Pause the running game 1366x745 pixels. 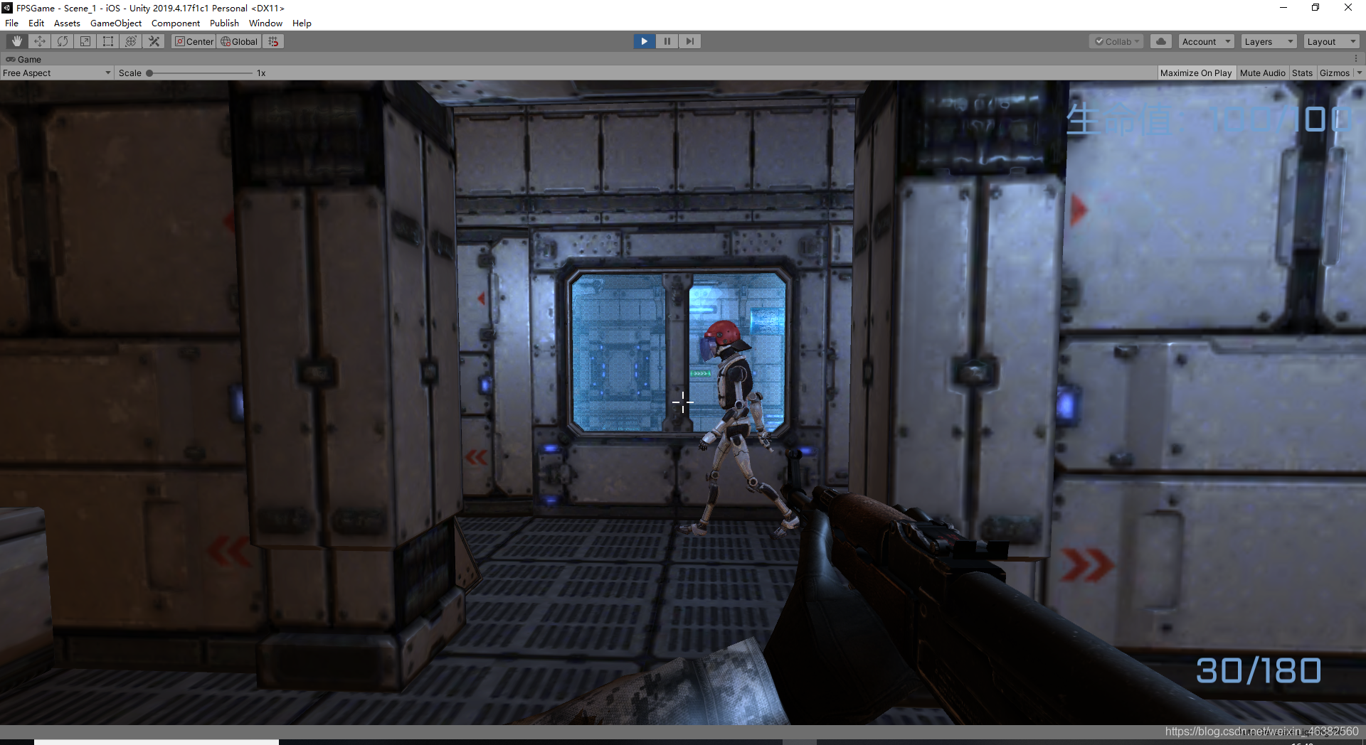(667, 41)
